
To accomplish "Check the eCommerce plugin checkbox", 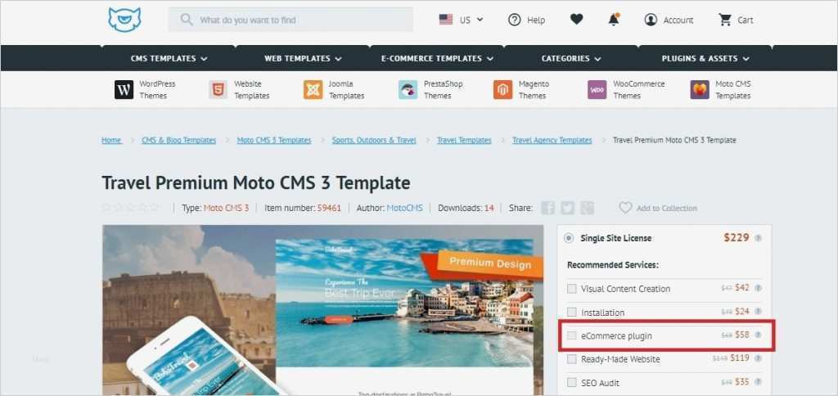I will pos(572,335).
